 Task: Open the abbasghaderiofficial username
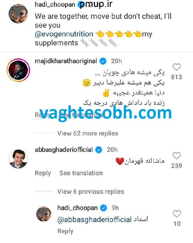click(x=64, y=150)
